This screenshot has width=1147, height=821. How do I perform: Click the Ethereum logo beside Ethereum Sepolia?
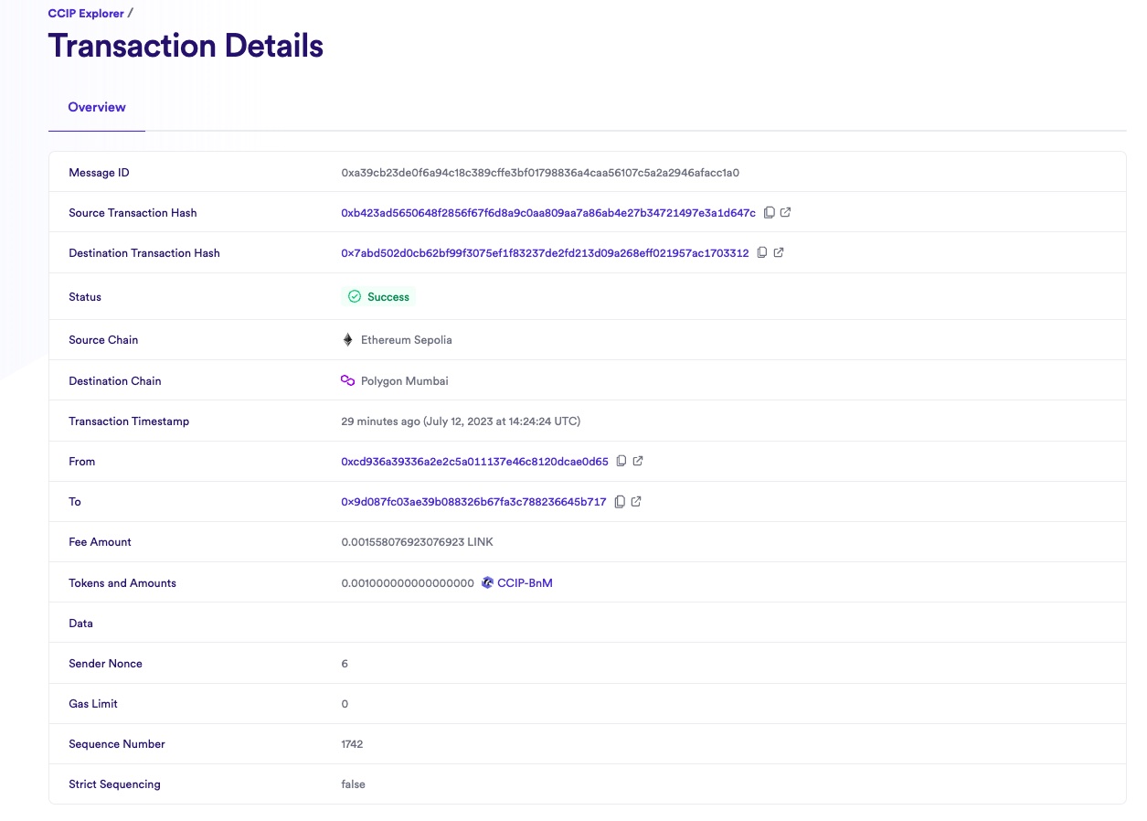tap(347, 340)
